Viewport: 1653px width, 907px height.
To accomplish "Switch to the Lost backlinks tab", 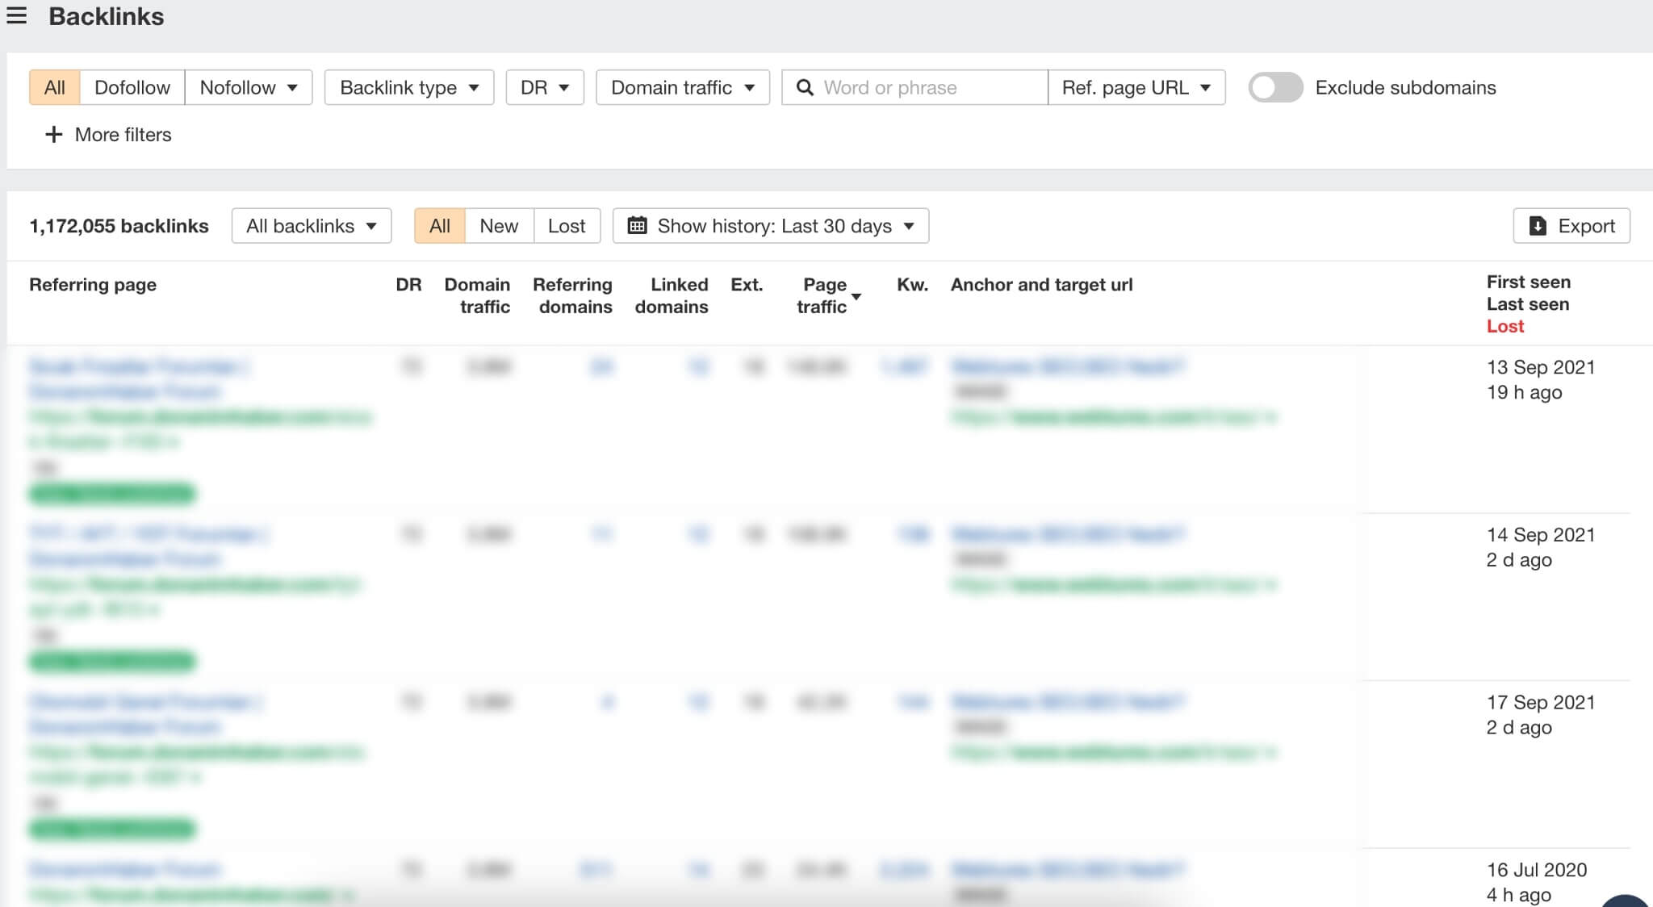I will (x=566, y=226).
